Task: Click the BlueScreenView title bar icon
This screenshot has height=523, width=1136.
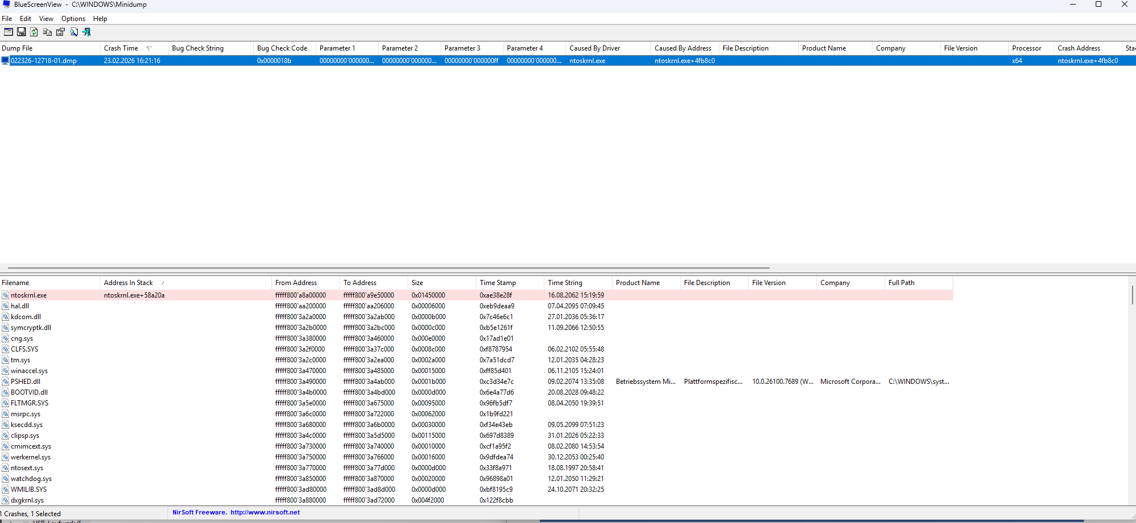Action: (x=6, y=5)
